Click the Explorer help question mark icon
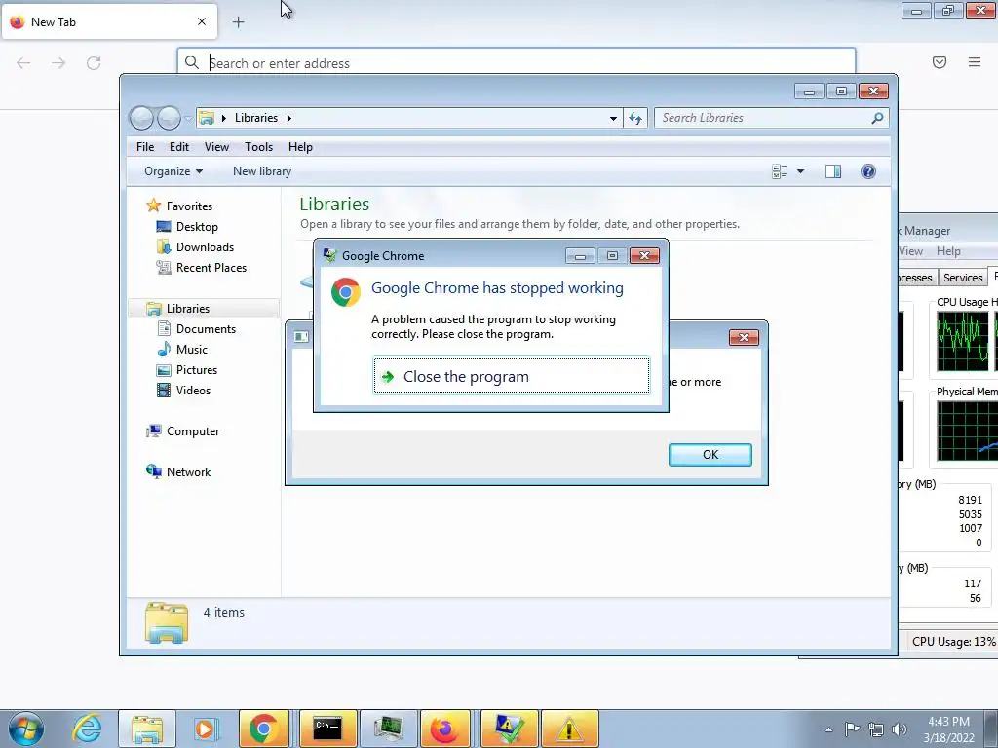Image resolution: width=998 pixels, height=748 pixels. (x=868, y=171)
